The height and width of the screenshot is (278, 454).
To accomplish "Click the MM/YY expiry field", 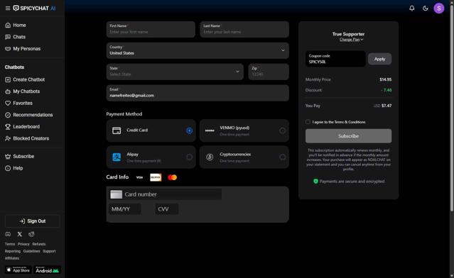I will click(125, 209).
